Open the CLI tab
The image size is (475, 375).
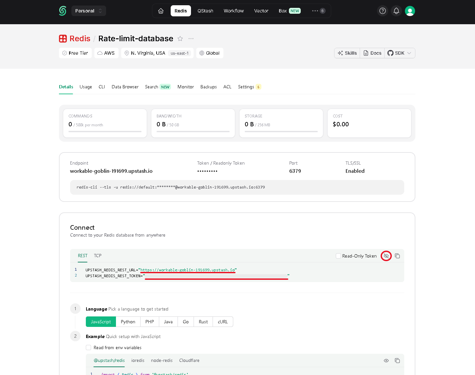coord(102,87)
